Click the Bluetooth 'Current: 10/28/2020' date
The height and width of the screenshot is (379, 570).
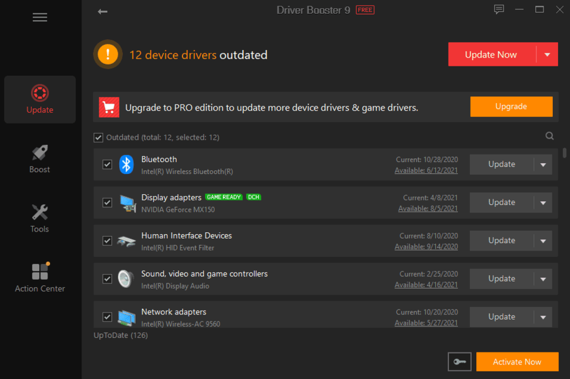(427, 159)
